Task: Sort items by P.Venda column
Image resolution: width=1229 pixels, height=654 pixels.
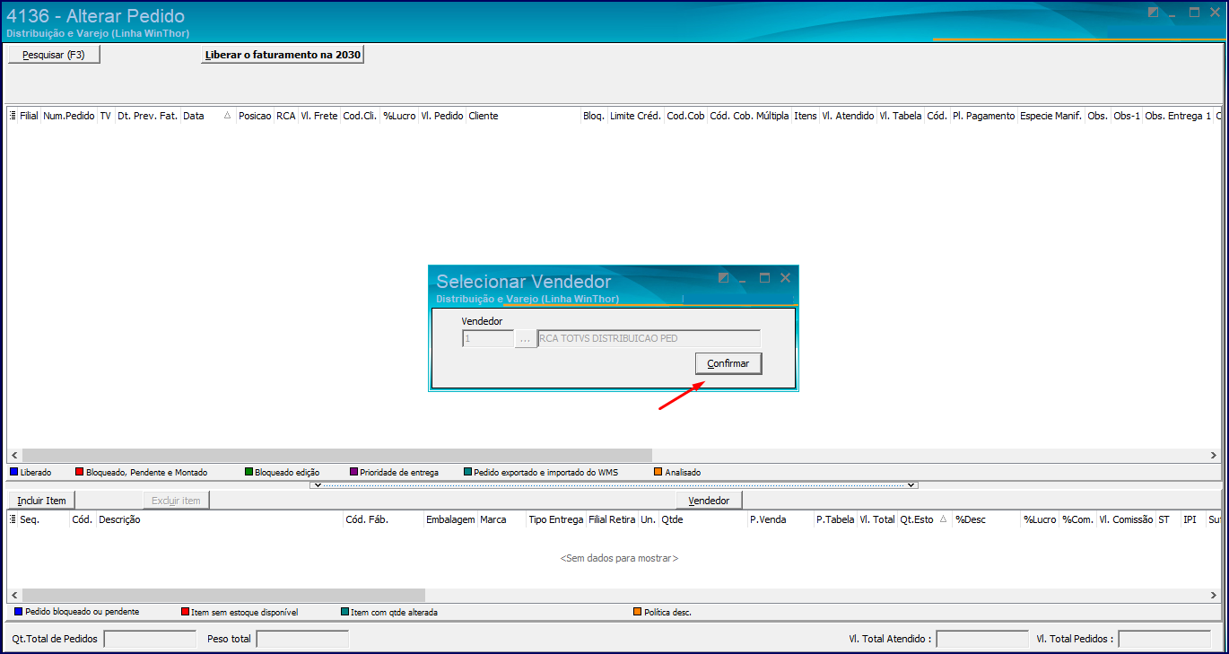Action: pos(780,519)
